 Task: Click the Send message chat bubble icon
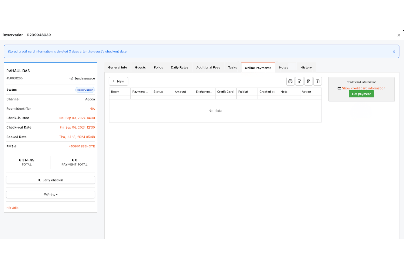(71, 78)
